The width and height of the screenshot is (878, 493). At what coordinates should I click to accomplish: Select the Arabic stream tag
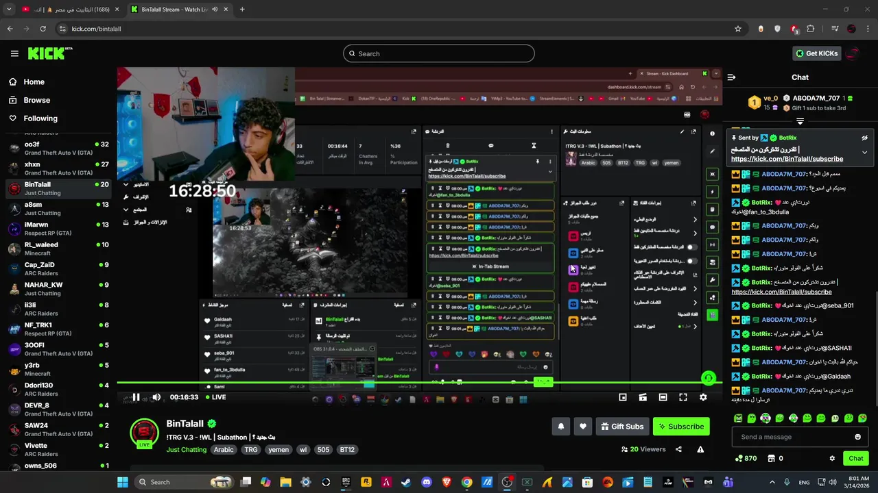point(224,450)
